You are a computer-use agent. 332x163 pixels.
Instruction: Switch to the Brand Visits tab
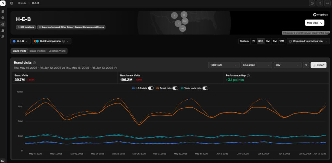point(19,51)
